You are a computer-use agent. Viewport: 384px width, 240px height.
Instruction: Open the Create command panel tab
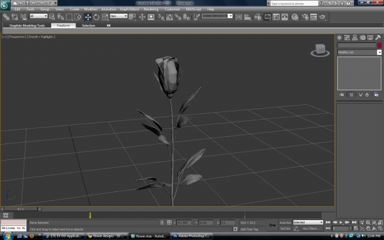pos(339,38)
